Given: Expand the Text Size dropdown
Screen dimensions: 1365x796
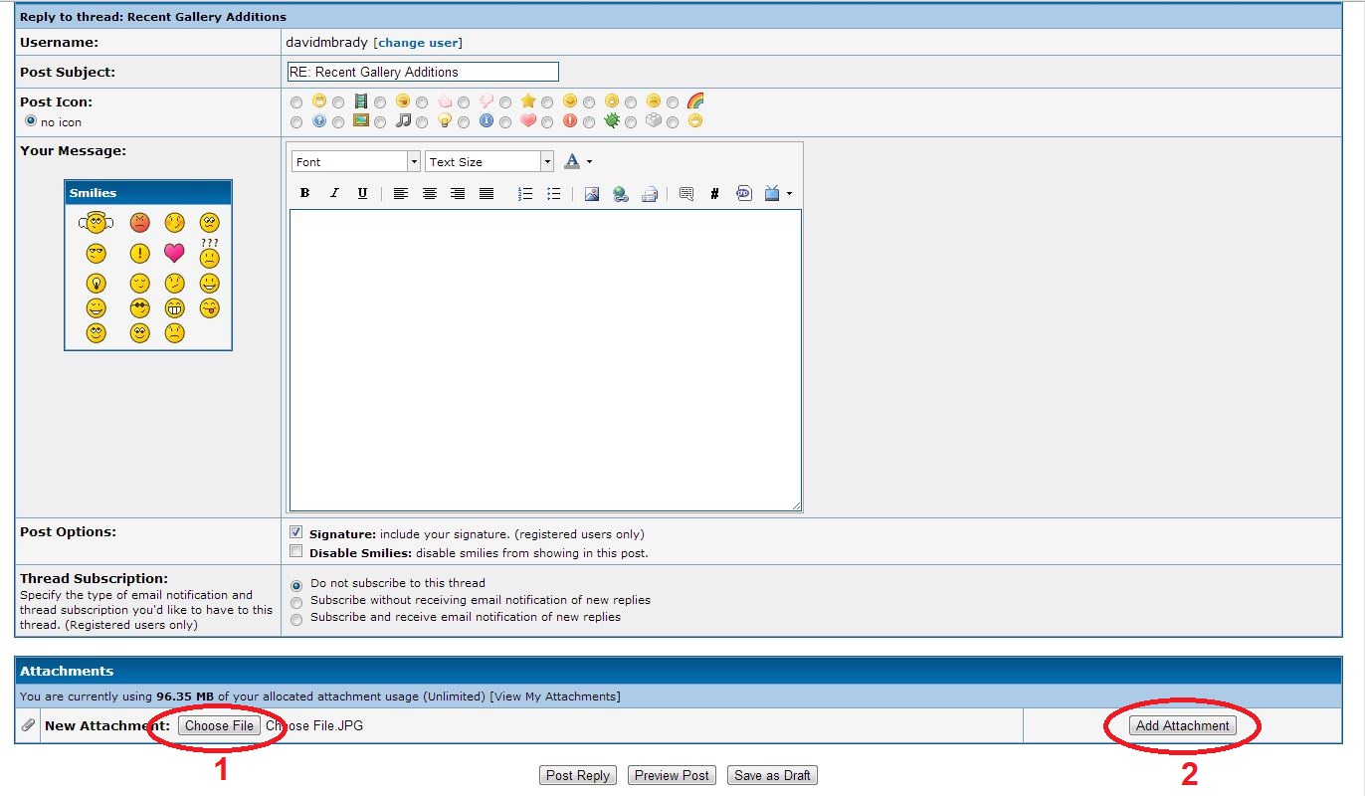Looking at the screenshot, I should tap(489, 161).
